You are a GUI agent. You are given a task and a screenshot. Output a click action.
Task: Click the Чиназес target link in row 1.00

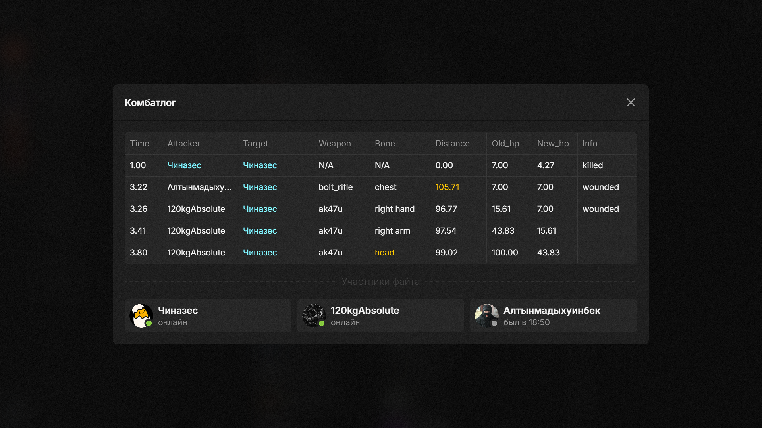click(x=260, y=165)
